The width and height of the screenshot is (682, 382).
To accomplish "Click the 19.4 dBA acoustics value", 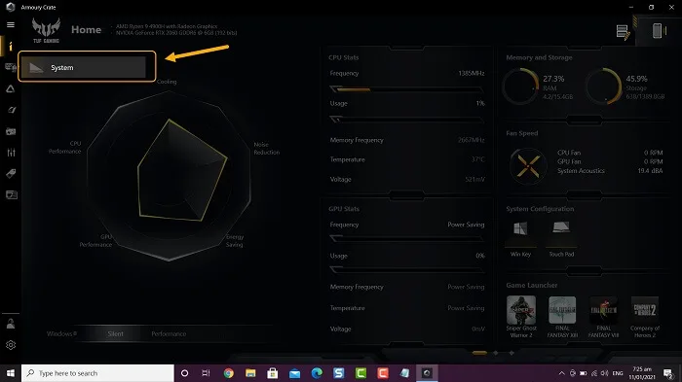I will pos(650,171).
